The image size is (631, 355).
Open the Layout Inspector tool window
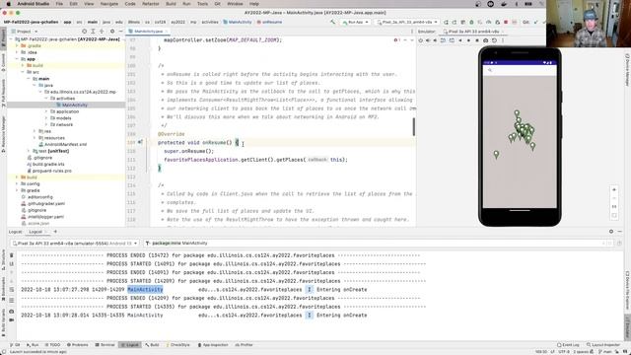tap(602, 345)
